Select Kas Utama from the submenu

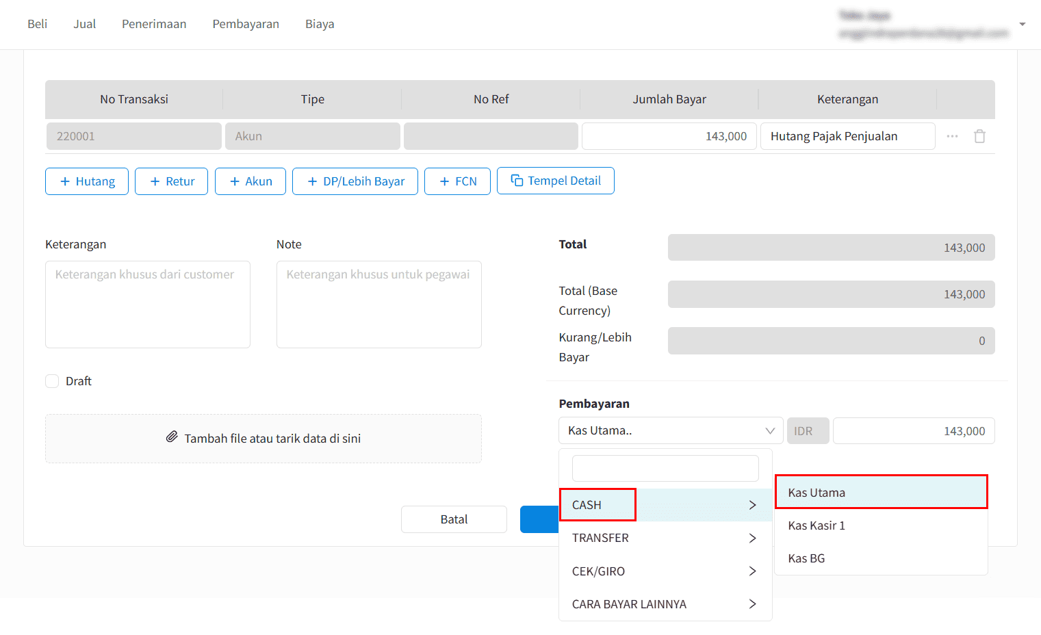pos(881,492)
